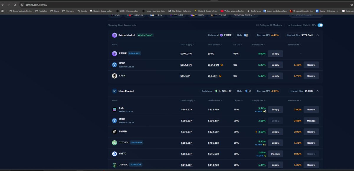This screenshot has height=171, width=354.
Task: Click cbBTC total borrow $996.00K
Action: (x=214, y=154)
